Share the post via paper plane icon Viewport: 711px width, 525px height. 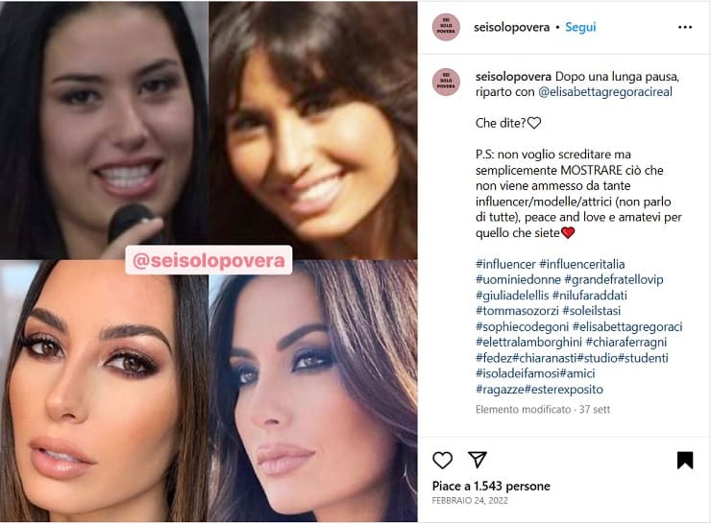[x=477, y=460]
